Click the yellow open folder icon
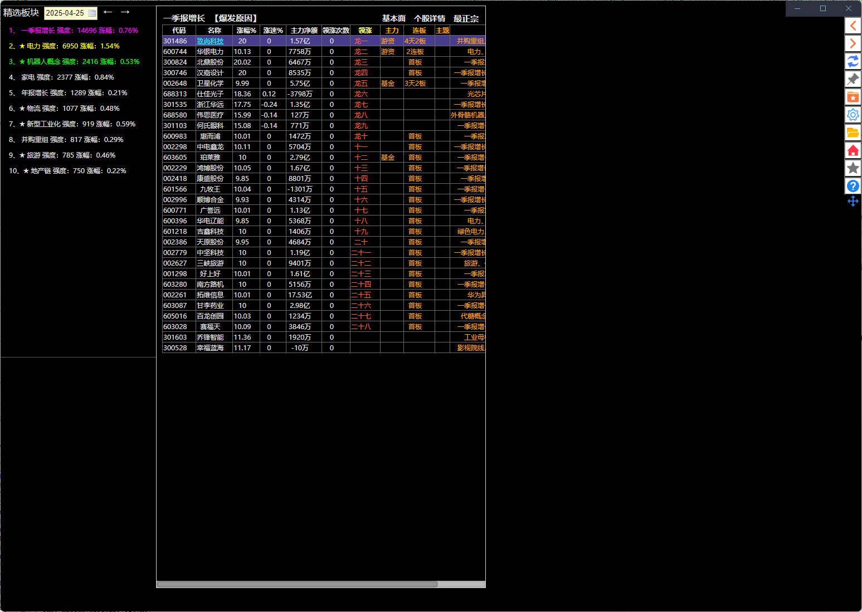Viewport: 862px width, 612px height. (x=853, y=133)
